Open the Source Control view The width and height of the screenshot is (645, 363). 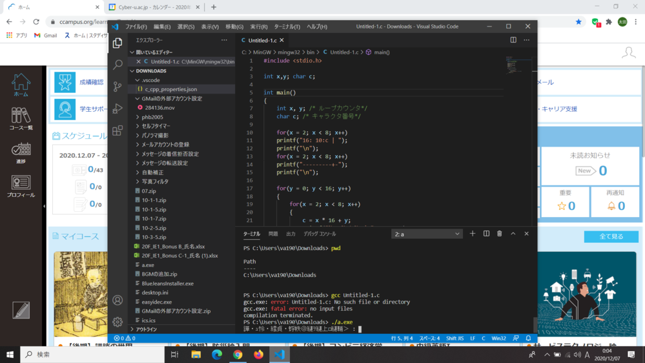(x=118, y=87)
